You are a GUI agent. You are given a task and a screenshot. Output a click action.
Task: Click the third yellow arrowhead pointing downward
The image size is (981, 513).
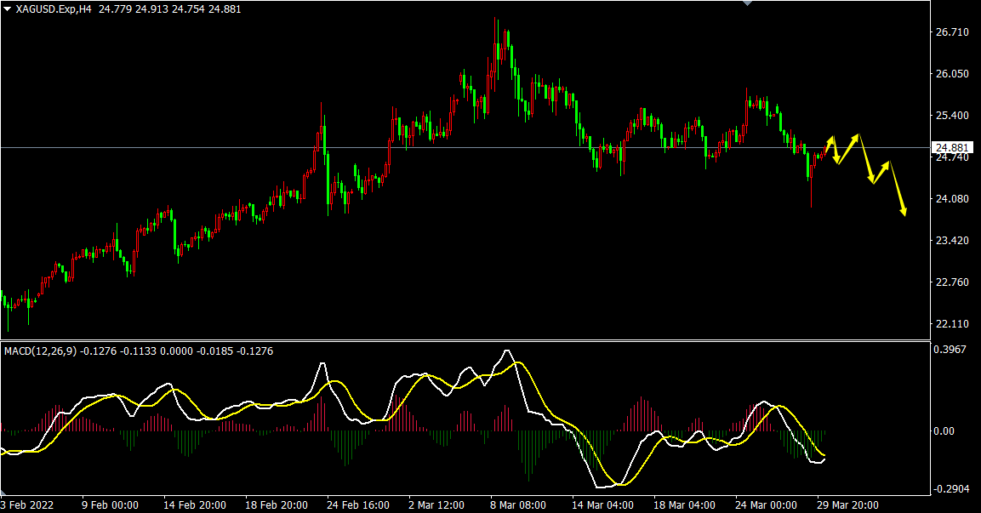pyautogui.click(x=871, y=180)
